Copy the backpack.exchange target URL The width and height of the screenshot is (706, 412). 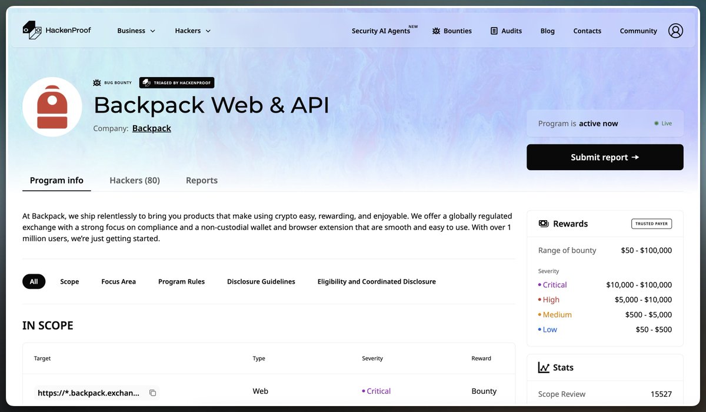point(152,393)
